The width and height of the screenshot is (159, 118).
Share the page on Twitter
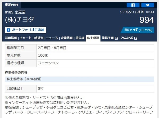coord(148,5)
